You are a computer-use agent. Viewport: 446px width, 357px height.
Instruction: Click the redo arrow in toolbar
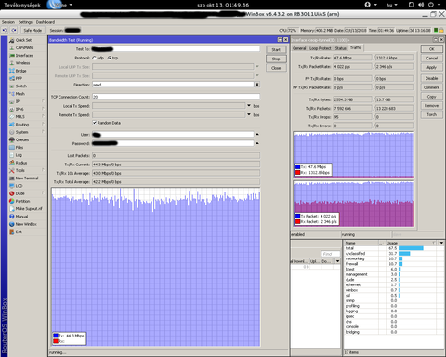pos(14,31)
